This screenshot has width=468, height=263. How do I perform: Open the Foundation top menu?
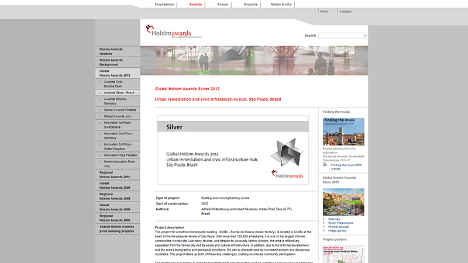tap(164, 4)
